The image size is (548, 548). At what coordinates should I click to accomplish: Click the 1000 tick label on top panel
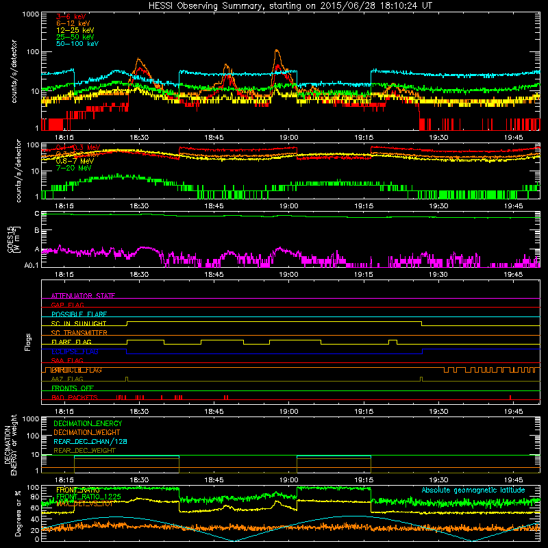[x=30, y=14]
